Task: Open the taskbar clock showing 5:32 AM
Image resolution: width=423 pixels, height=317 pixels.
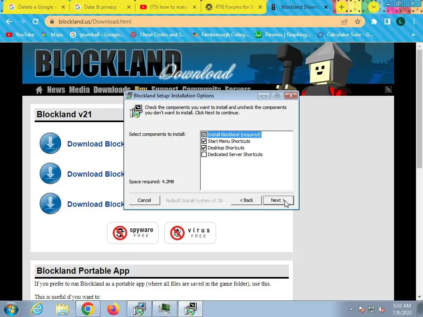Action: tap(402, 309)
